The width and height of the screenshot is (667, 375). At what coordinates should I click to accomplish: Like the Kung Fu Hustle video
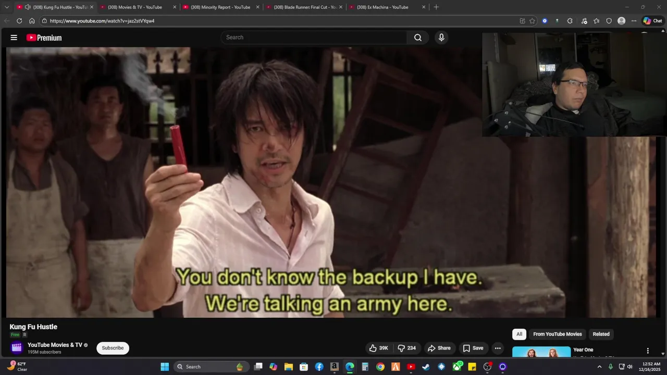pyautogui.click(x=379, y=348)
